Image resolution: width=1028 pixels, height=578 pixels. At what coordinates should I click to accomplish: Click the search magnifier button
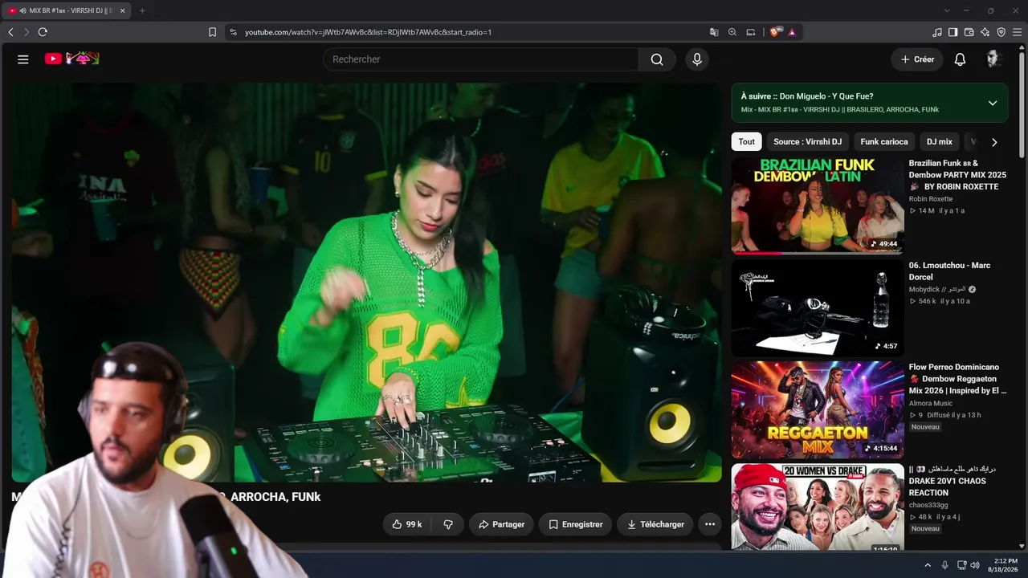657,59
